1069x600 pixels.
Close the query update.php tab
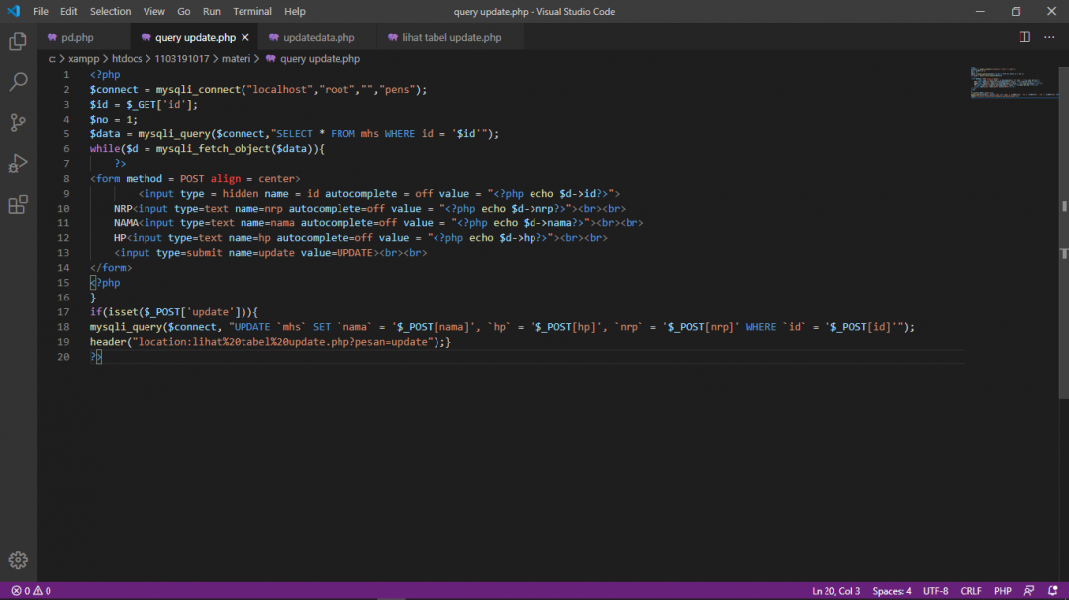[245, 38]
